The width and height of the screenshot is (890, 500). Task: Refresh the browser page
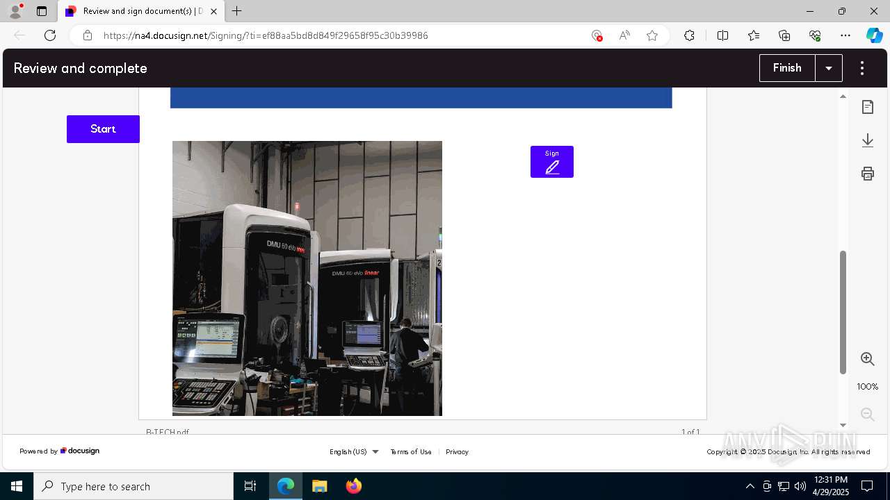click(x=50, y=35)
